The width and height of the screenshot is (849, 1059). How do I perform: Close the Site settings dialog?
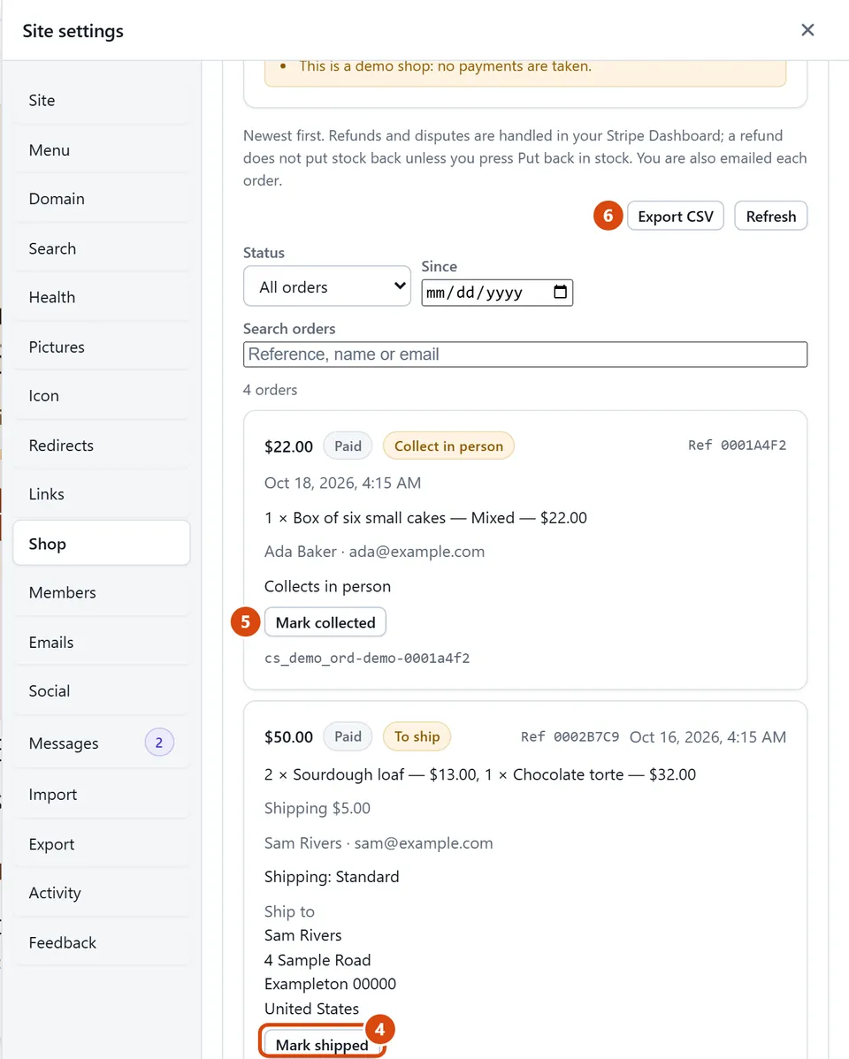click(x=807, y=30)
